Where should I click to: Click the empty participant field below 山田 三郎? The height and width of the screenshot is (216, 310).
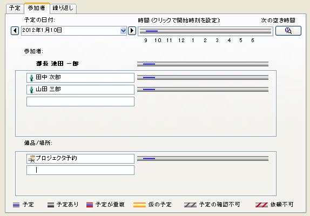point(80,102)
